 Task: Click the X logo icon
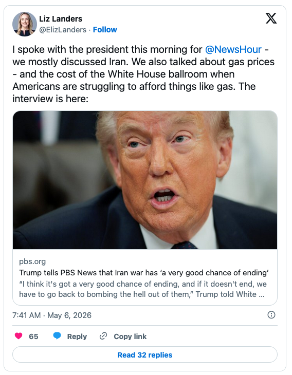tap(271, 18)
